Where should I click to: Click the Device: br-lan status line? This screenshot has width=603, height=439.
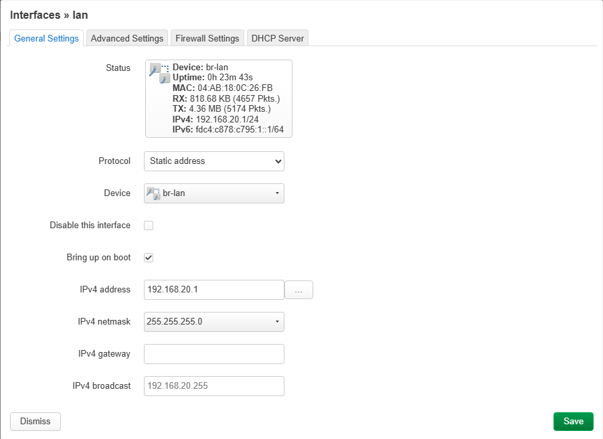point(200,68)
